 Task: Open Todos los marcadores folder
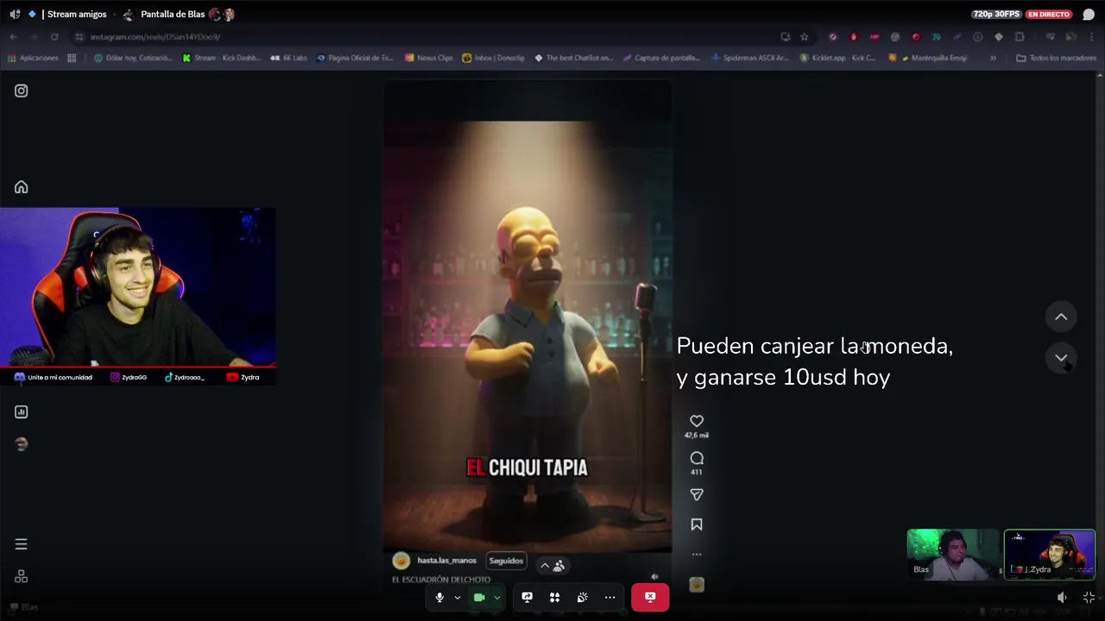point(1057,58)
